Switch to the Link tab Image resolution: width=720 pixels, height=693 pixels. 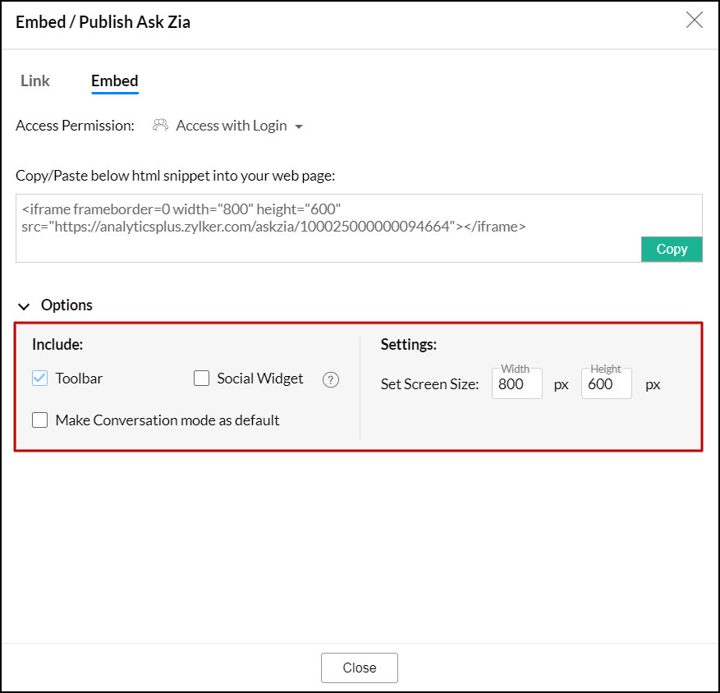click(35, 80)
